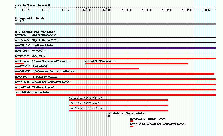Click the red bar for nsv525012

coord(119,100)
